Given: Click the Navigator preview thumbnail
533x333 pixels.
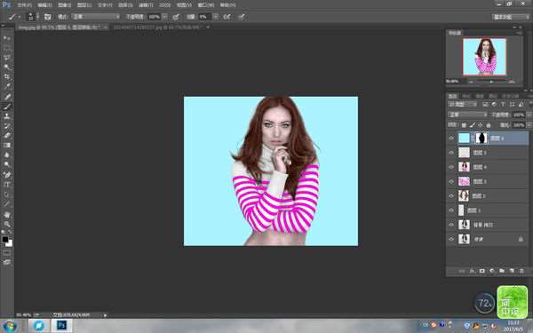Looking at the screenshot, I should (484, 57).
